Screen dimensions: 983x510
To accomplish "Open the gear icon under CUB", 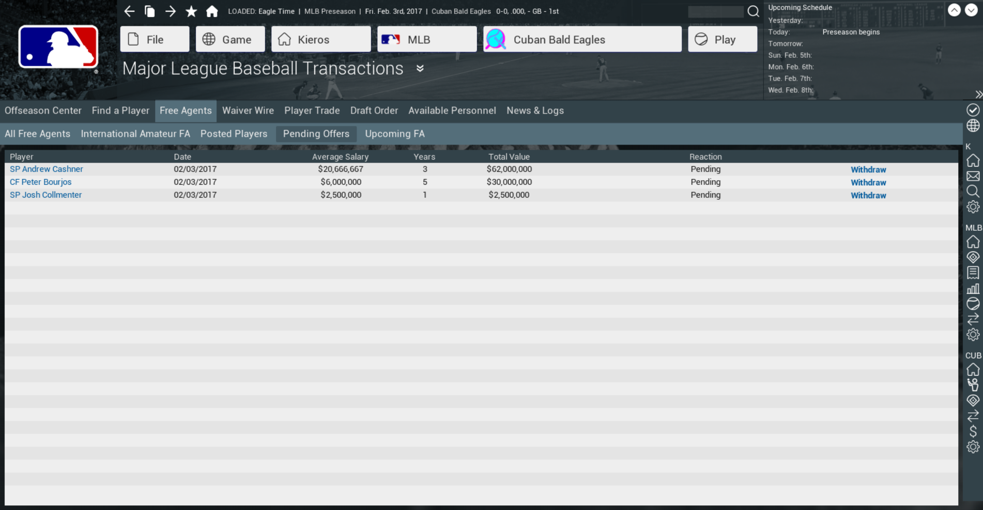I will coord(973,447).
